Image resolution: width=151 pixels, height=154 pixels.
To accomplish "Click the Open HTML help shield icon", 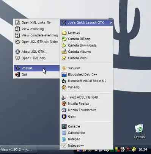I will pyautogui.click(x=17, y=58).
